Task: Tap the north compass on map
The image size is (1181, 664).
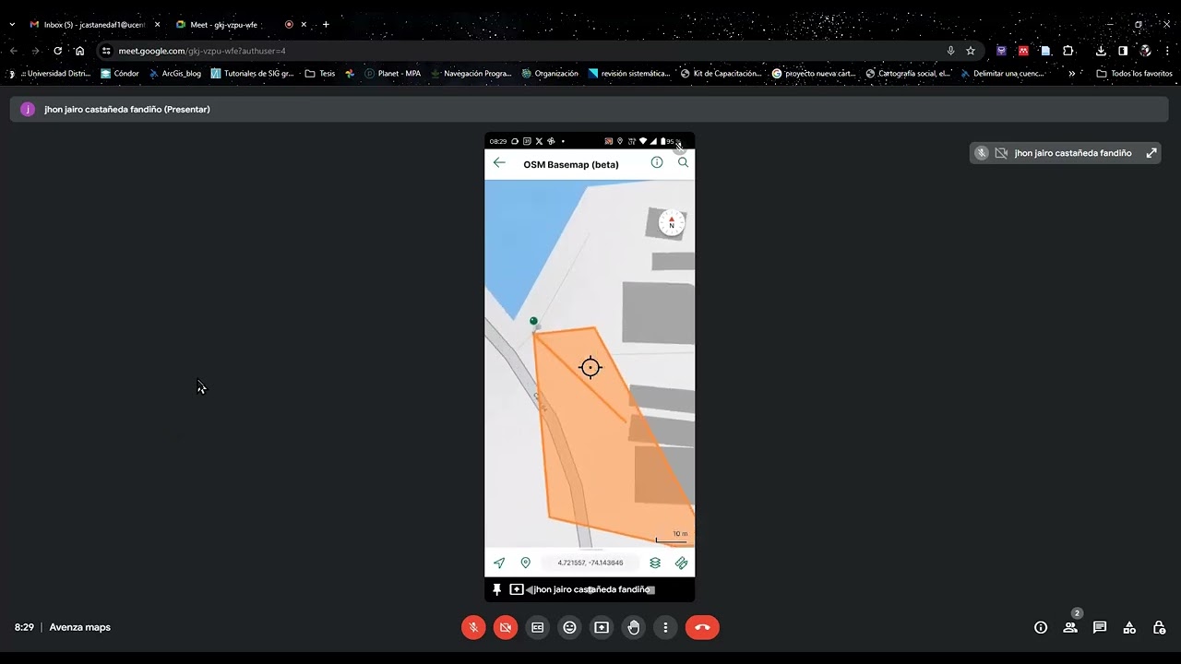Action: pos(672,222)
